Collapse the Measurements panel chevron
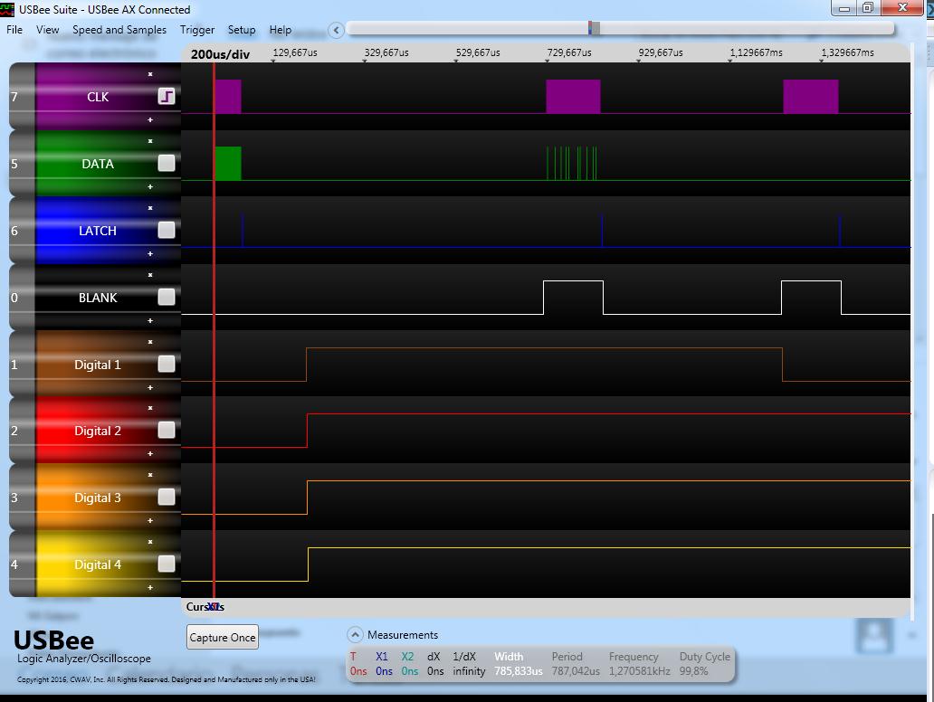This screenshot has width=934, height=702. pyautogui.click(x=355, y=635)
